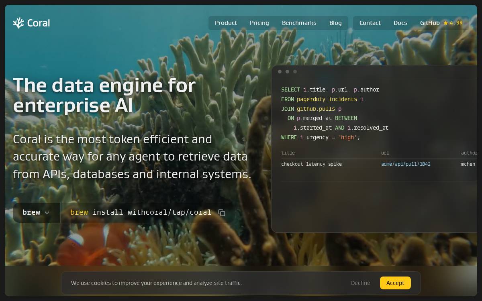The width and height of the screenshot is (482, 301).
Task: Click the 'JOIN github.pulls p' line
Action: (311, 109)
